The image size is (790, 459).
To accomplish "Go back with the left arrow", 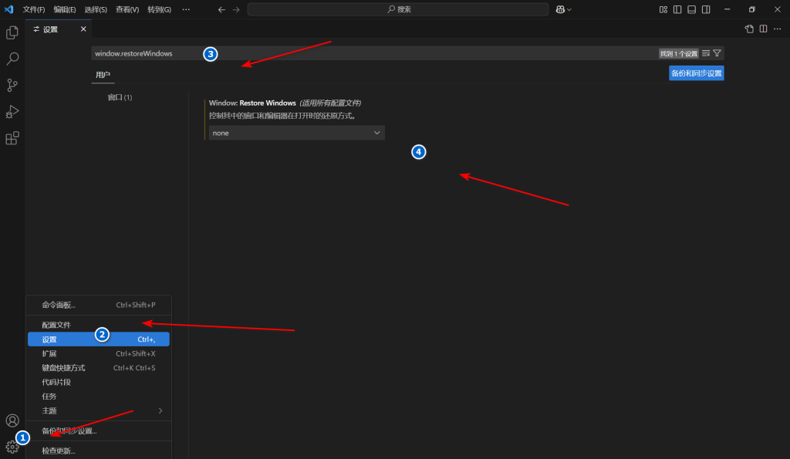I will pos(221,9).
